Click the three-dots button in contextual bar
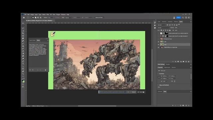 coord(128,92)
